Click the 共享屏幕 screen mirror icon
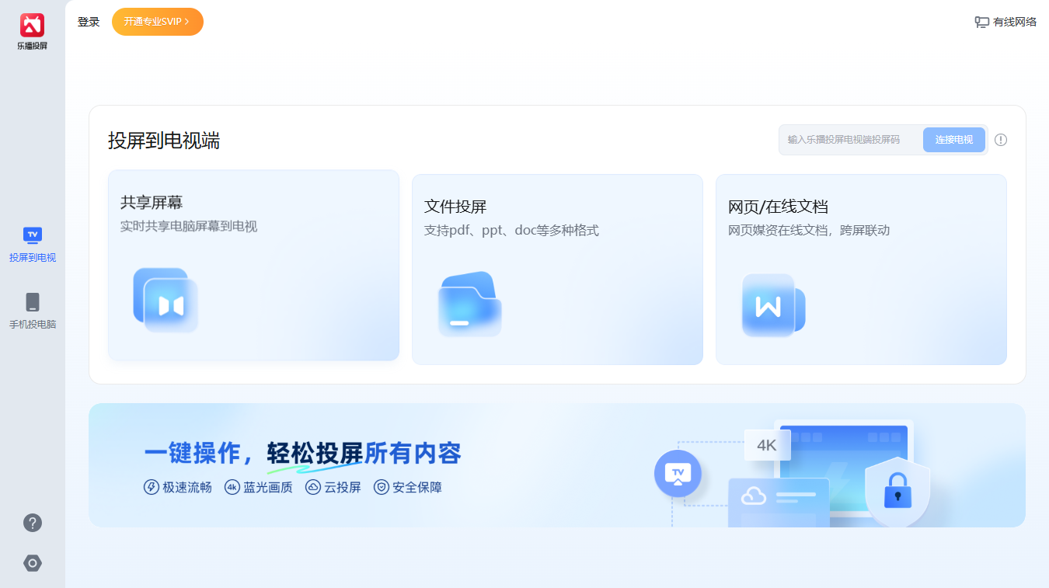The image size is (1049, 588). [166, 300]
